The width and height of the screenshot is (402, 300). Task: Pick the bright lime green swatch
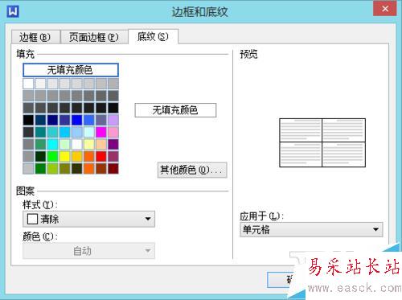click(52, 157)
